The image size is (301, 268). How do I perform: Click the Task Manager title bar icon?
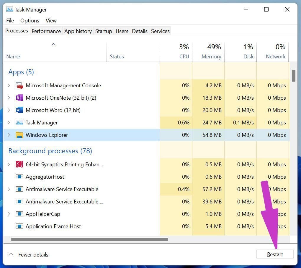pyautogui.click(x=9, y=9)
